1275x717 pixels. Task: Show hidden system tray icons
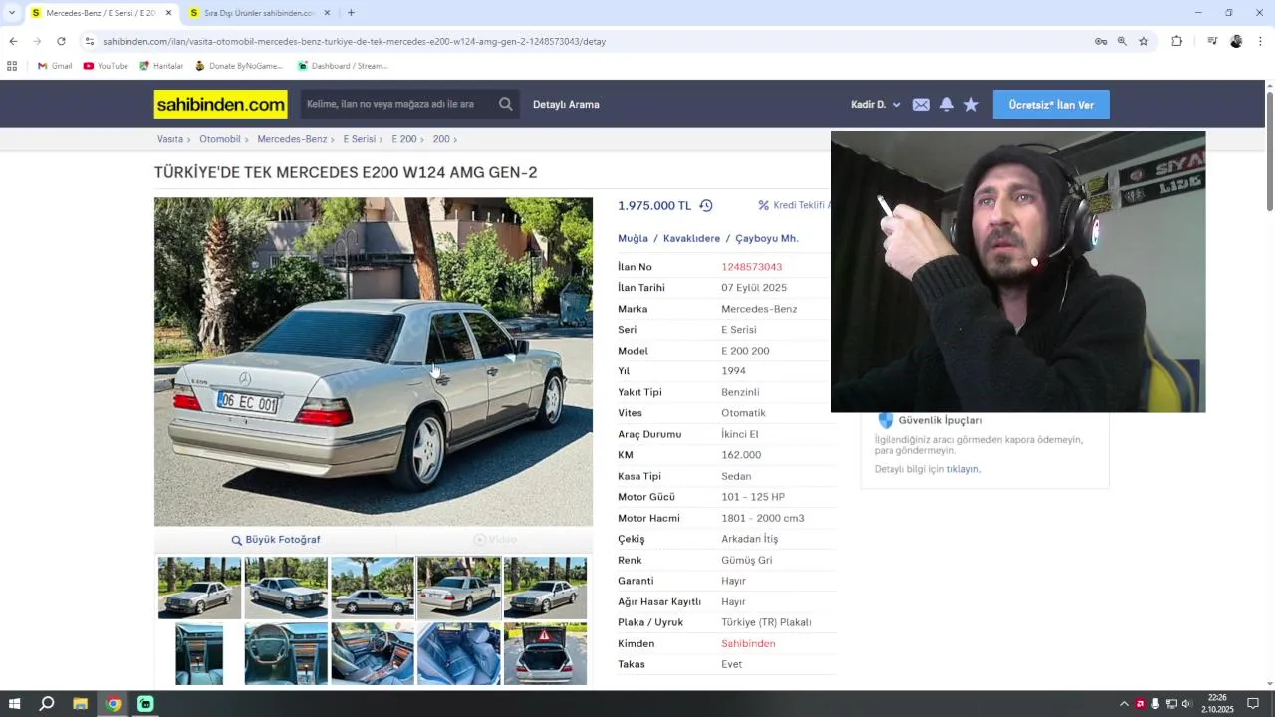click(1124, 704)
